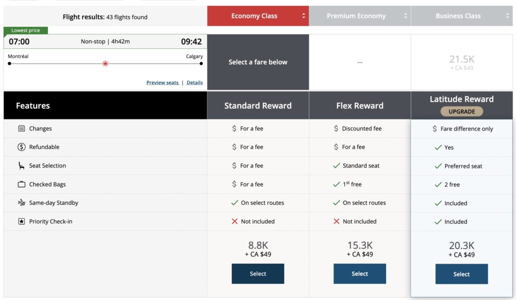Click the Same-day Standby plane icon
The image size is (516, 300).
(22, 203)
